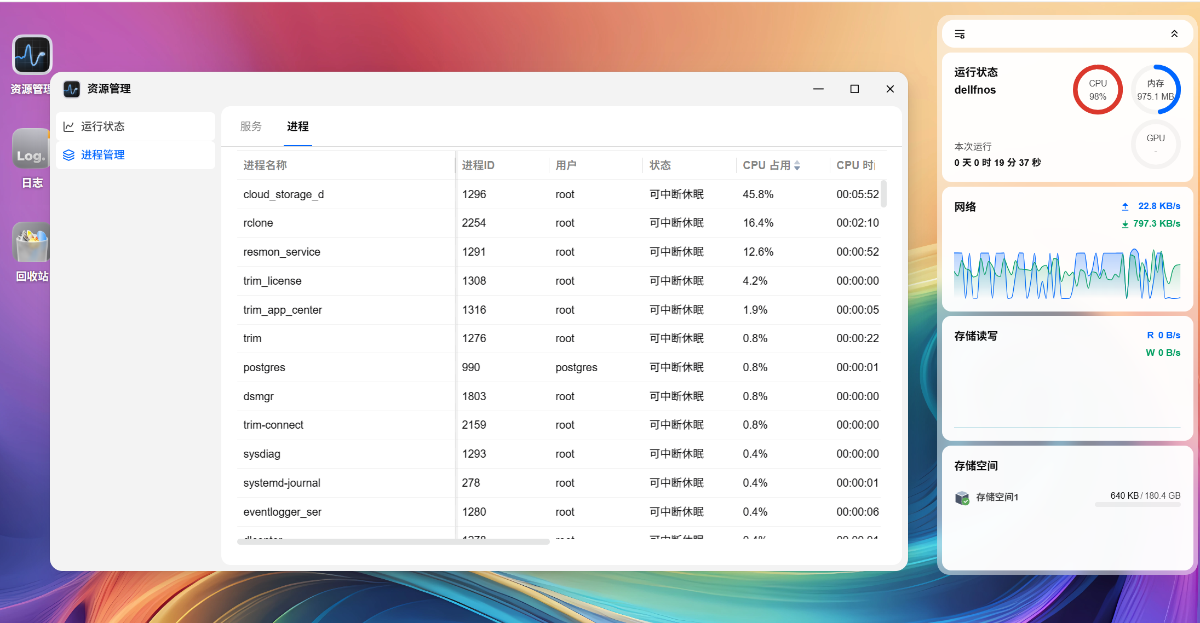Sort by CPU 占用 column arrows
Screen dimensions: 1200x623
797,165
